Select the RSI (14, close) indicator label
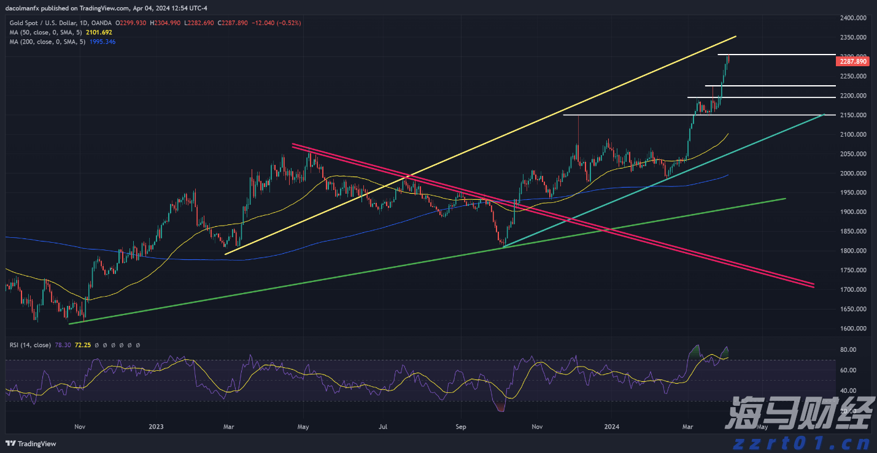Viewport: 877px width, 453px height. [x=30, y=345]
